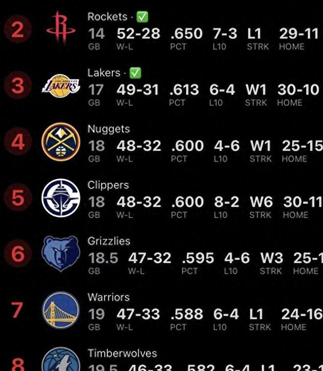Select the Denver Nuggets logo

(61, 142)
